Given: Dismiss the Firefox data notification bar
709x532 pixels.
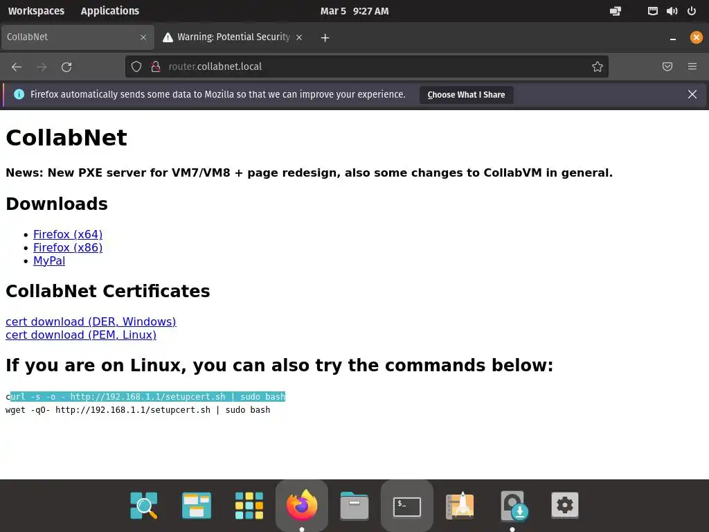Looking at the screenshot, I should point(692,94).
